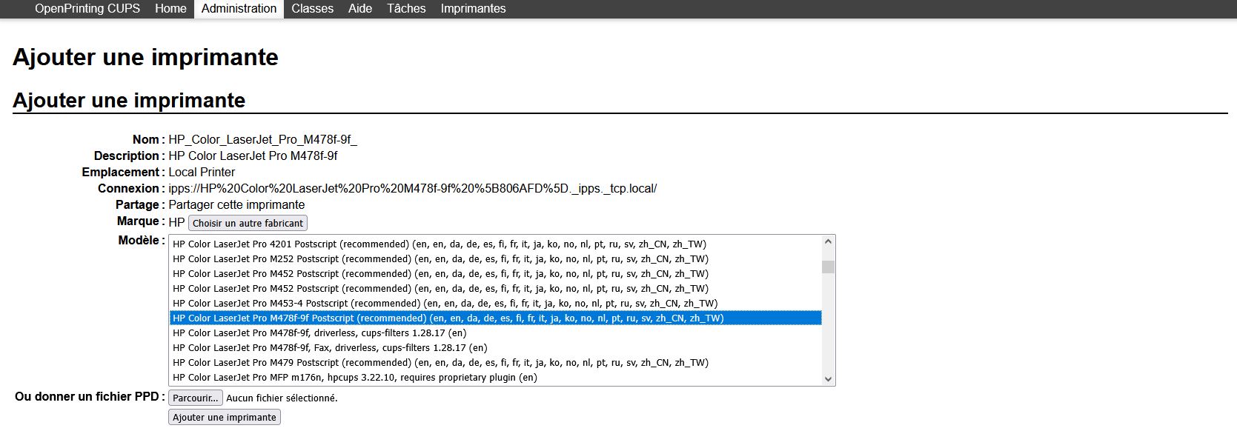The height and width of the screenshot is (431, 1237).
Task: Click the Partager cette imprimante text
Action: coord(236,204)
